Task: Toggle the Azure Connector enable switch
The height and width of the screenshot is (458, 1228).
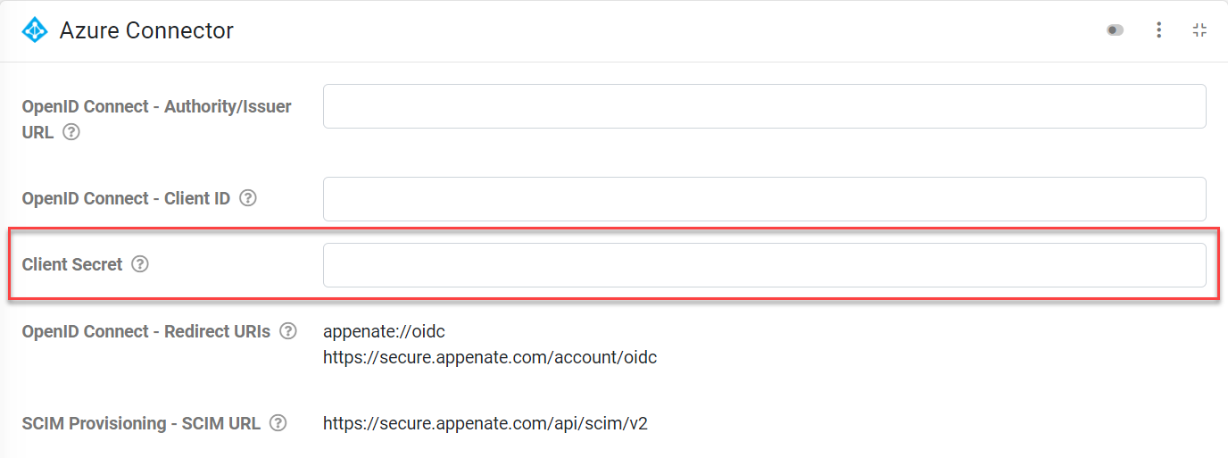Action: point(1115,30)
